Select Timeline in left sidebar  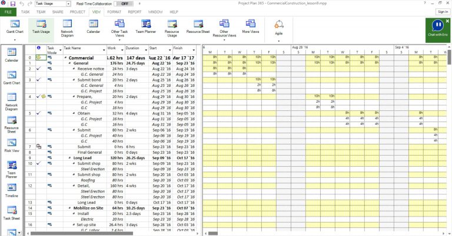click(x=12, y=190)
